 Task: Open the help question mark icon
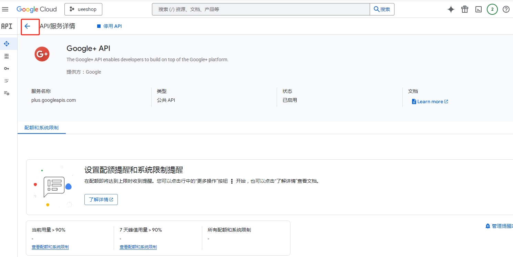(506, 9)
